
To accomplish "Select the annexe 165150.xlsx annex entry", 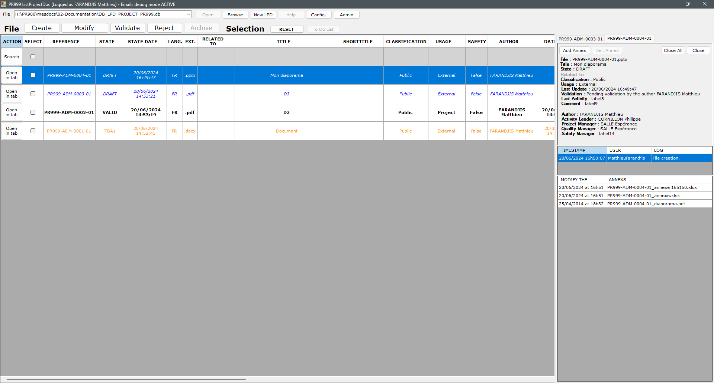I will click(x=652, y=187).
